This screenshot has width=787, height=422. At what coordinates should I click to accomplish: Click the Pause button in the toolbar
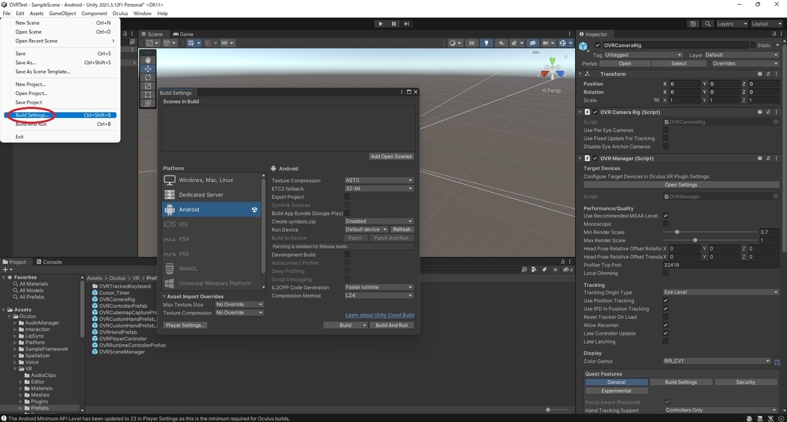pos(393,24)
